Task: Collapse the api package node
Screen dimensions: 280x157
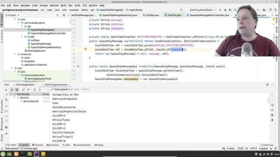Action: 22,26
